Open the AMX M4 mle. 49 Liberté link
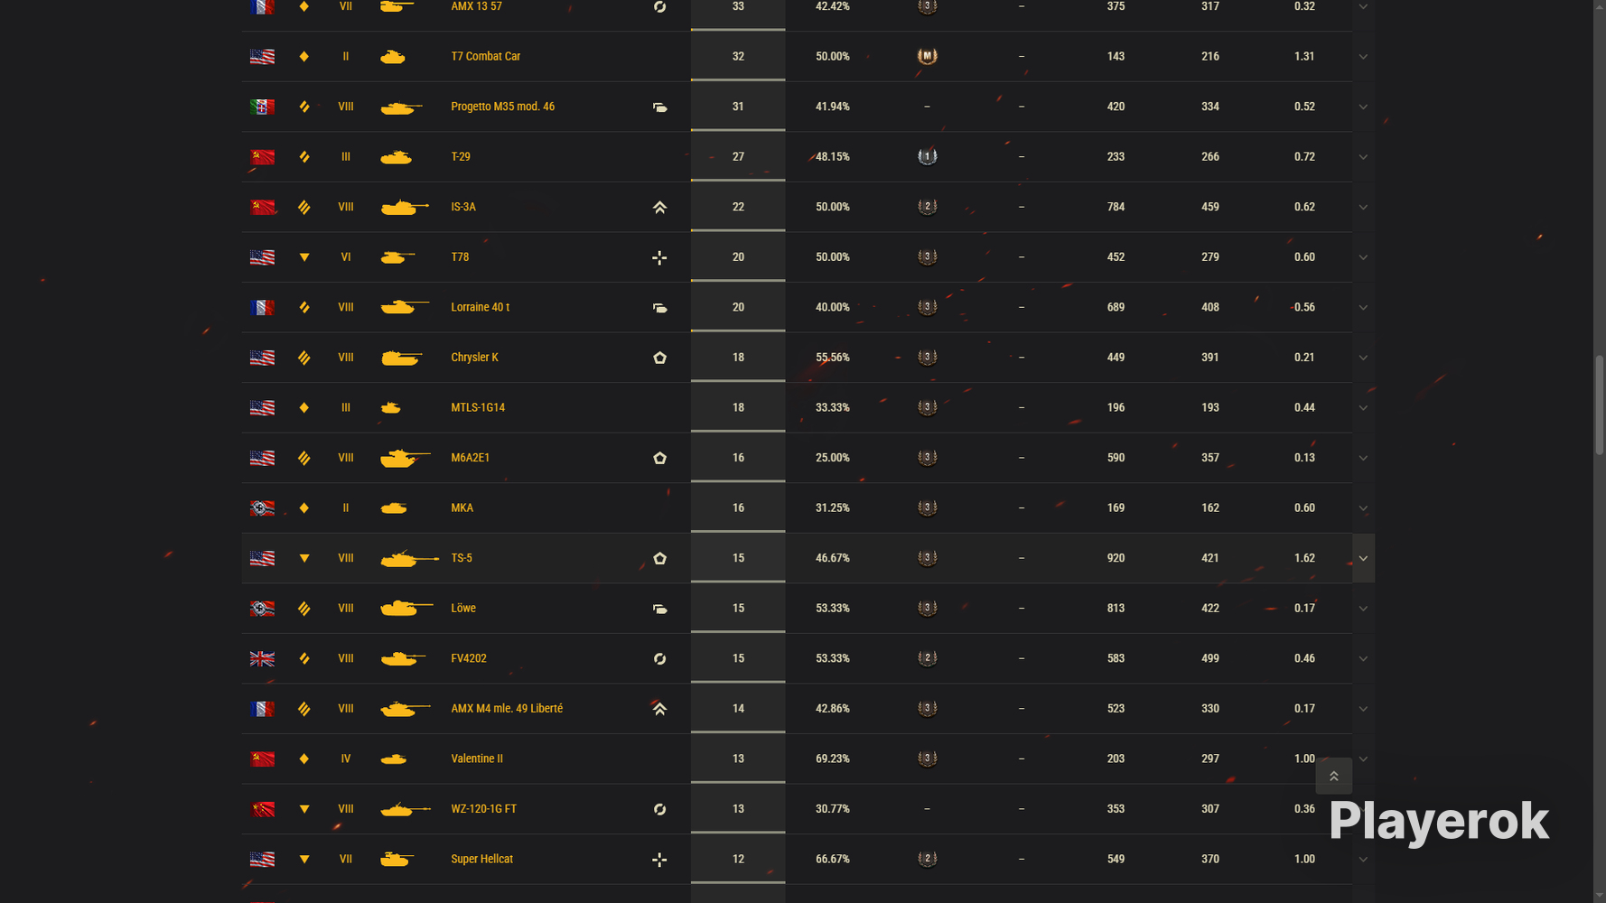1606x903 pixels. (507, 709)
